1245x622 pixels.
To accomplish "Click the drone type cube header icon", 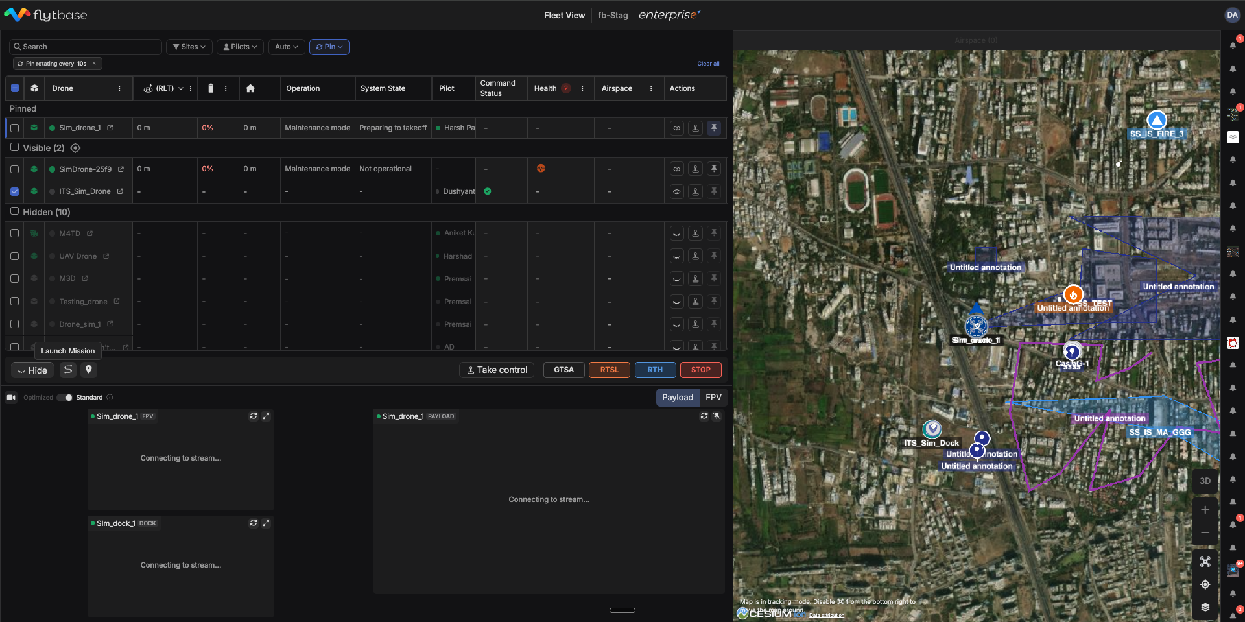I will tap(34, 88).
